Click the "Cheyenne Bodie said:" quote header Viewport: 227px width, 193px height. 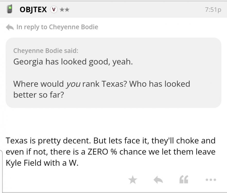tap(46, 50)
